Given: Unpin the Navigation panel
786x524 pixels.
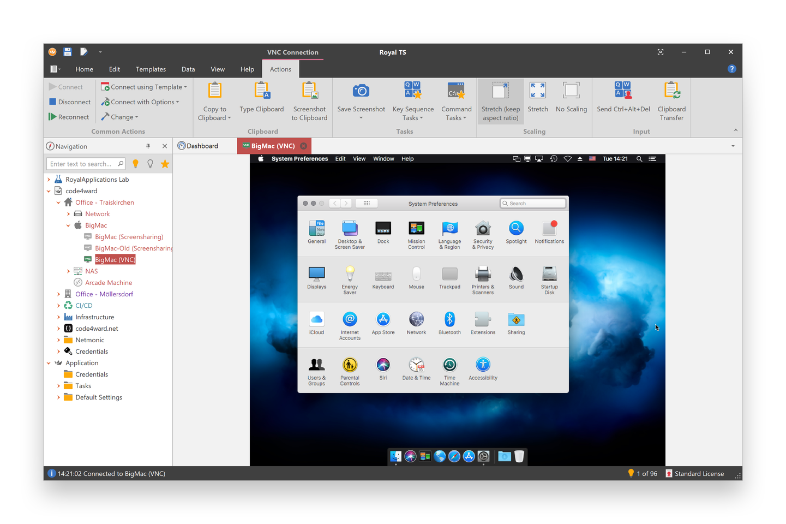Looking at the screenshot, I should point(148,146).
